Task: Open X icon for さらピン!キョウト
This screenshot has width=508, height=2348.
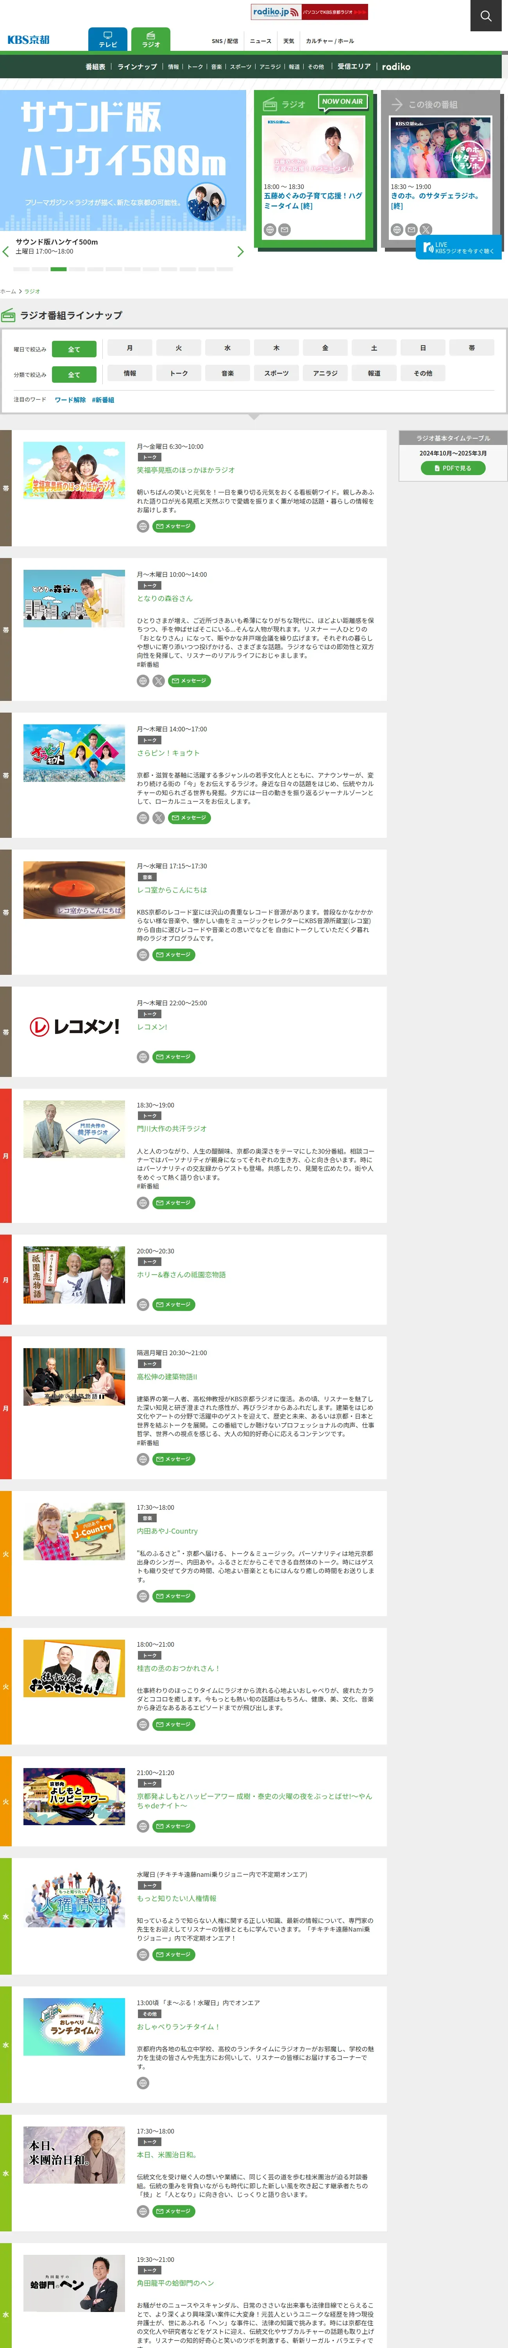Action: pyautogui.click(x=158, y=817)
